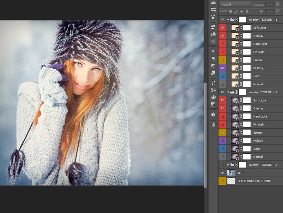Open the Paragraph panel icon
283x213 pixels.
tap(213, 59)
